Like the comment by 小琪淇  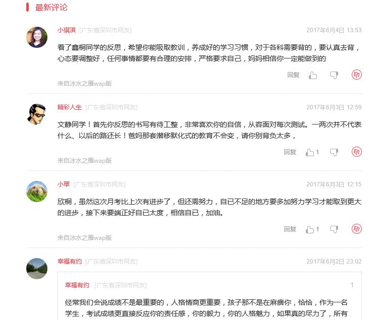tap(313, 76)
